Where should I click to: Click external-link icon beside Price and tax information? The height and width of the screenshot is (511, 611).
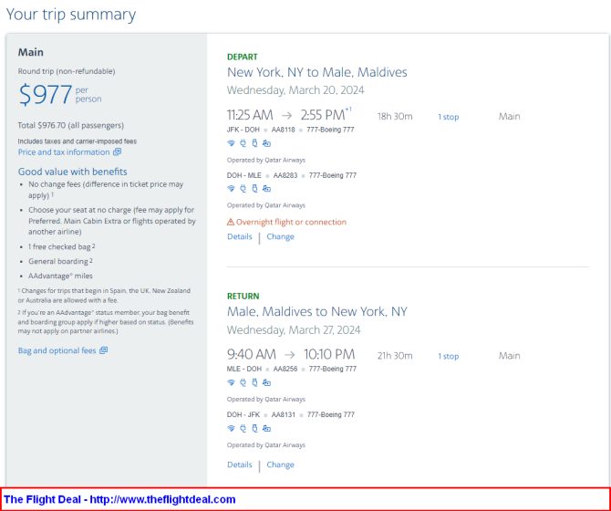117,152
